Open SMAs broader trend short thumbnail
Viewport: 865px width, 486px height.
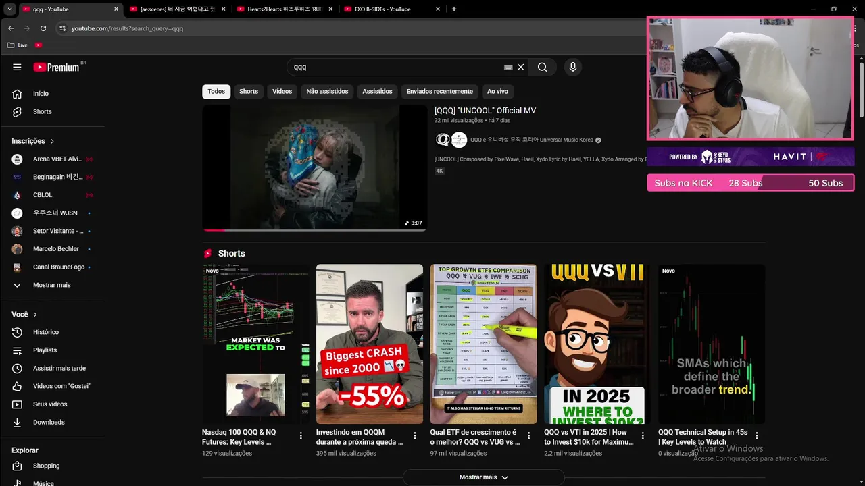coord(712,344)
